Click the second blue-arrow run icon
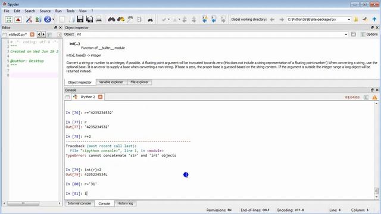381x214 pixels. (214, 20)
